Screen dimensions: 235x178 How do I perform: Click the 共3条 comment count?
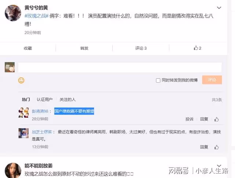(x=217, y=100)
